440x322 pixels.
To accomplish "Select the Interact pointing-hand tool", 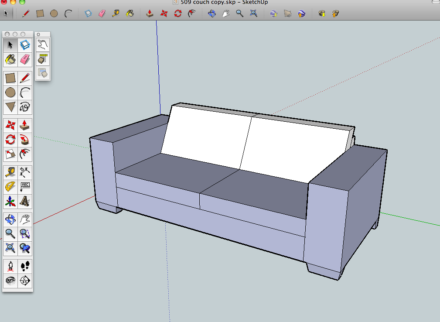I will 43,45.
